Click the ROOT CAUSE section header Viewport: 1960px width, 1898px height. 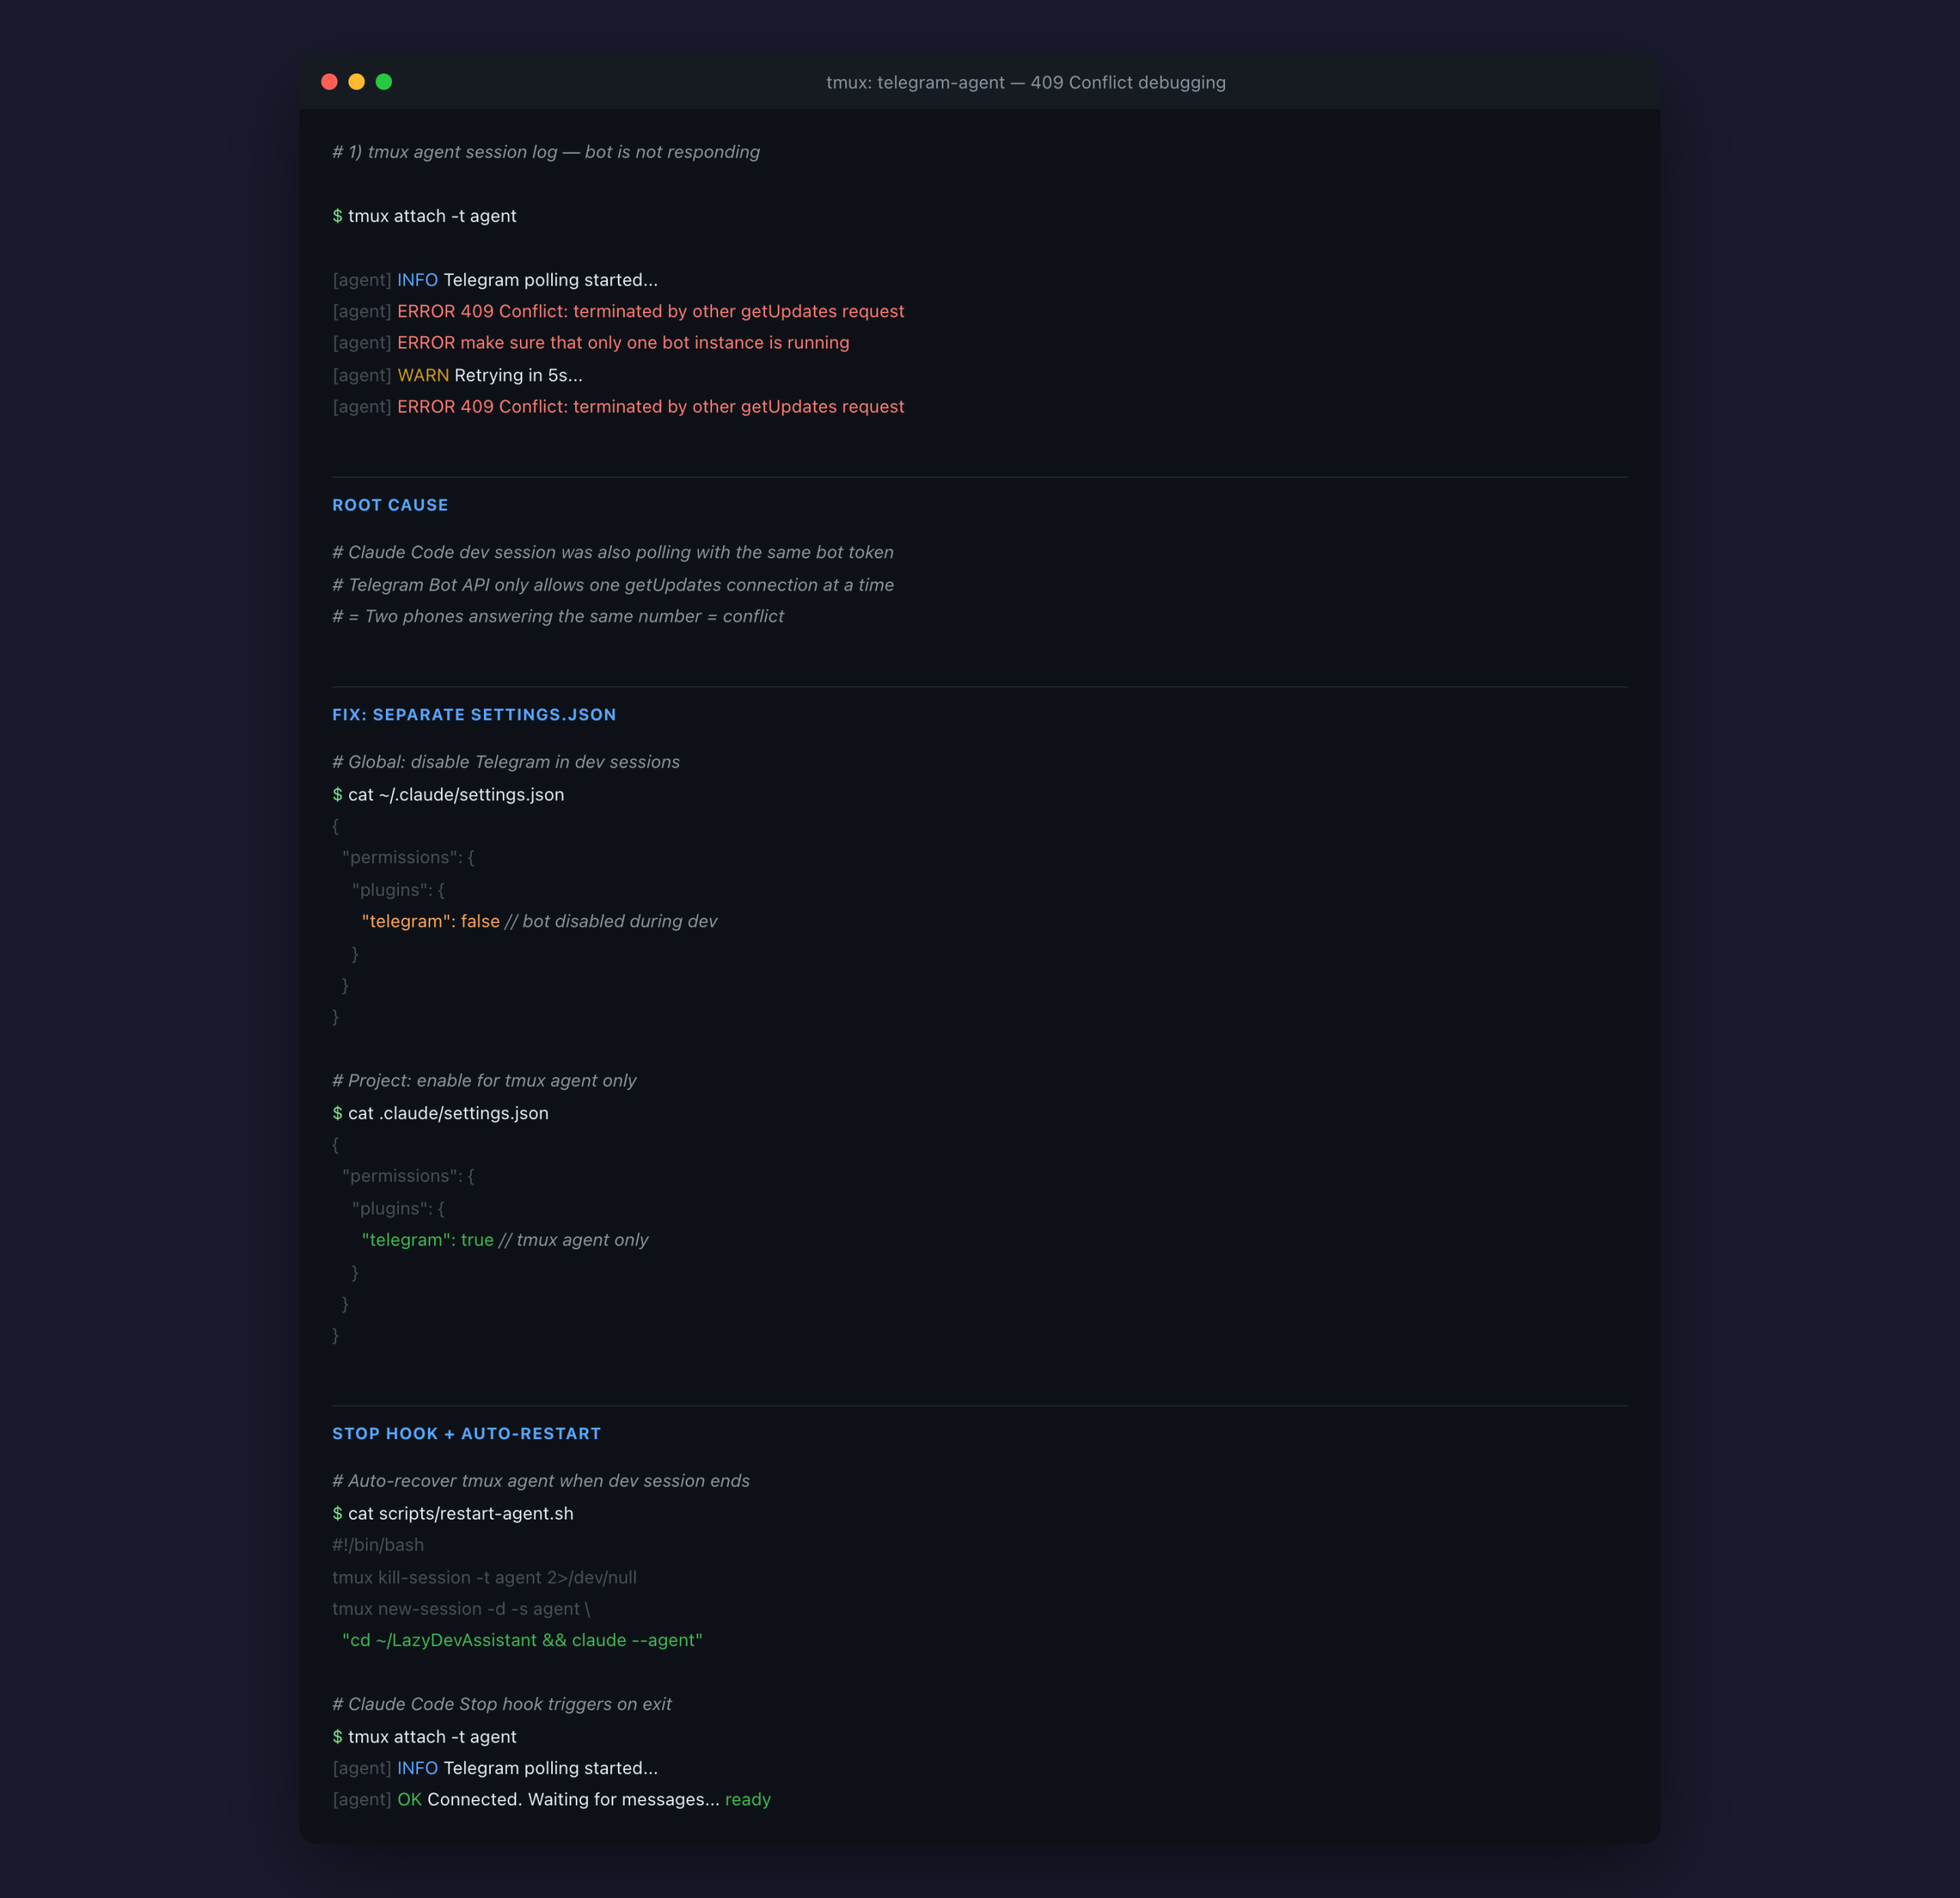(x=390, y=506)
